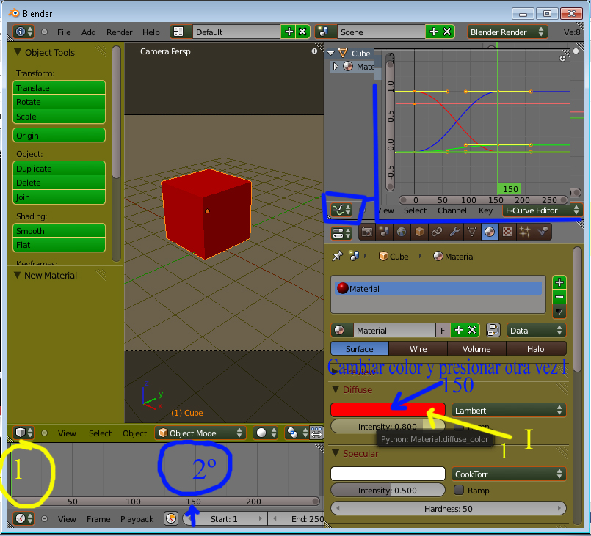Image resolution: width=591 pixels, height=536 pixels.
Task: Toggle use preview range clock icon in timeline
Action: 171,518
